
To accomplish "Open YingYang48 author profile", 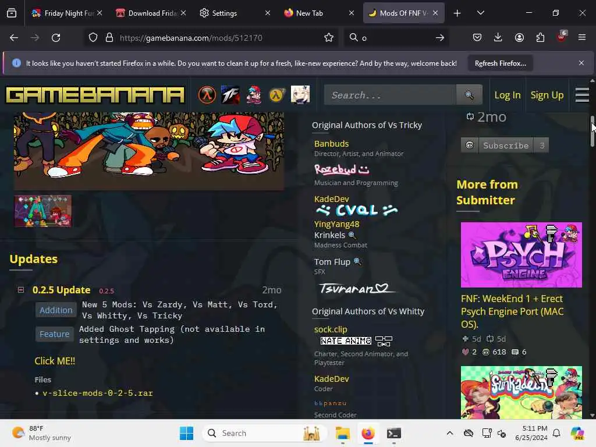I will 337,224.
